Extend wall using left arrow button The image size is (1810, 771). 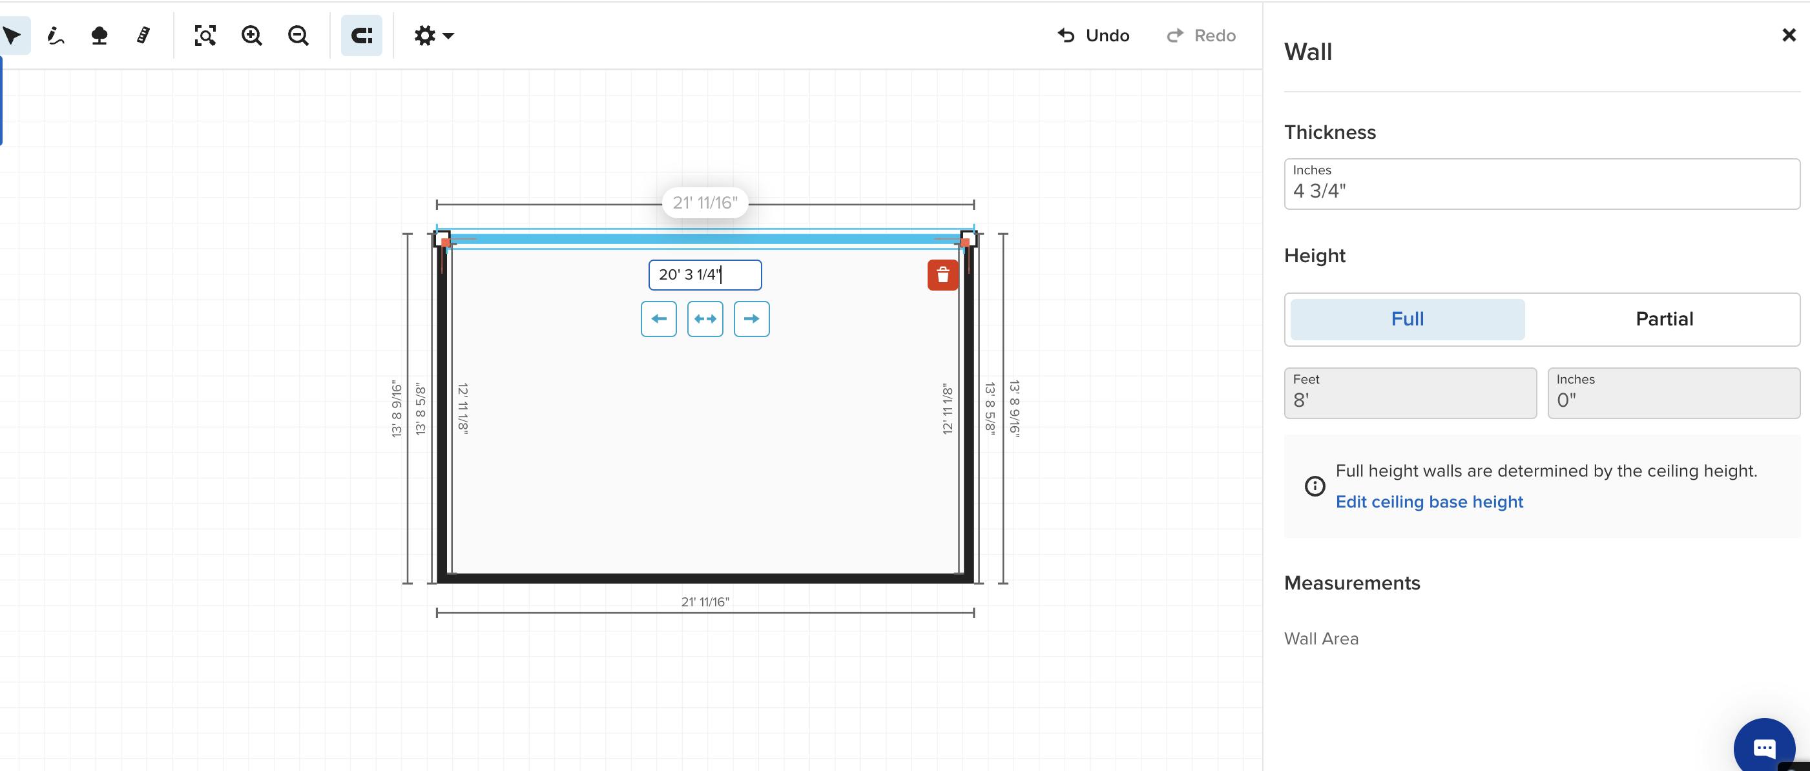tap(658, 319)
